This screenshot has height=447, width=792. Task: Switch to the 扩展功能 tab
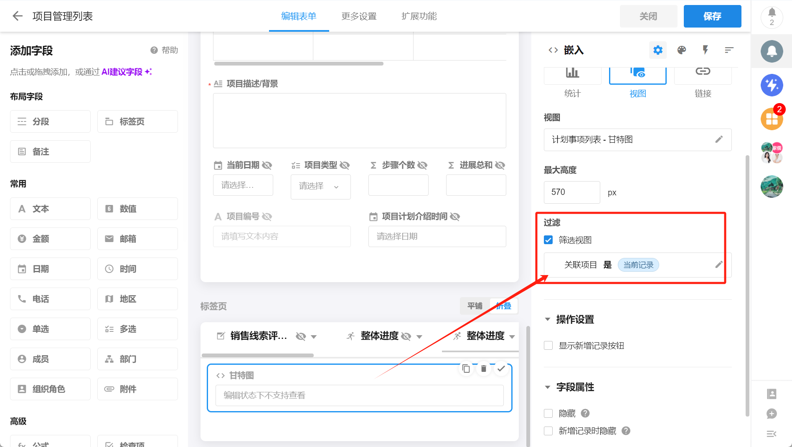pos(419,16)
